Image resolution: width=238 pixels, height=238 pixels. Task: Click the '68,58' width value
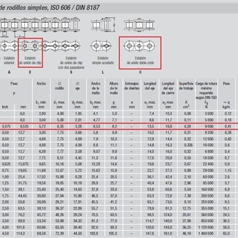pos(42,233)
